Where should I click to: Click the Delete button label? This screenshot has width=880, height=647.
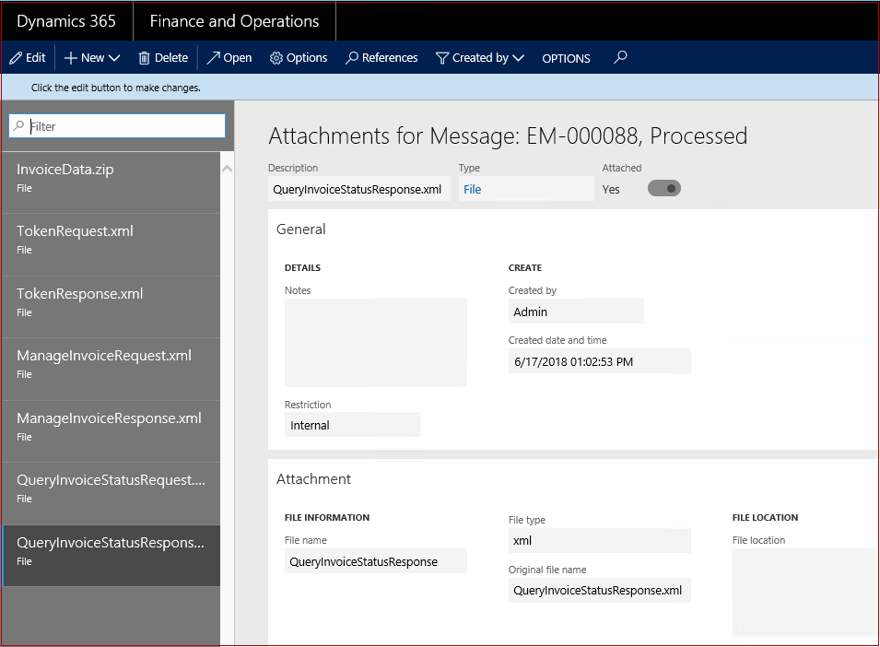(x=171, y=58)
